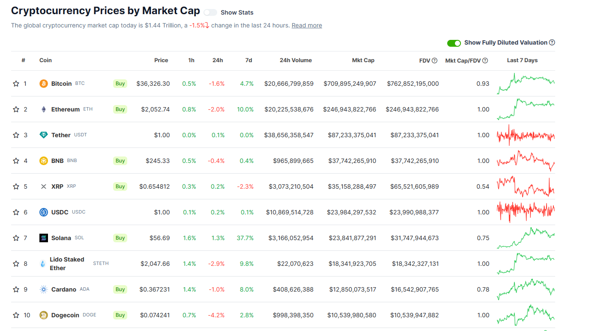Click Buy button for XRP

click(x=120, y=187)
